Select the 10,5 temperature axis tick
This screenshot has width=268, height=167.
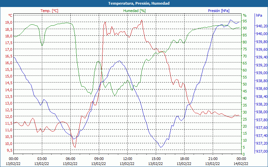(9, 137)
